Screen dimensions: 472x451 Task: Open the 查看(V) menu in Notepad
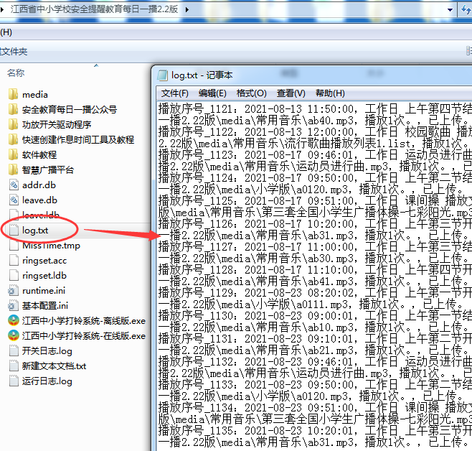(x=291, y=93)
